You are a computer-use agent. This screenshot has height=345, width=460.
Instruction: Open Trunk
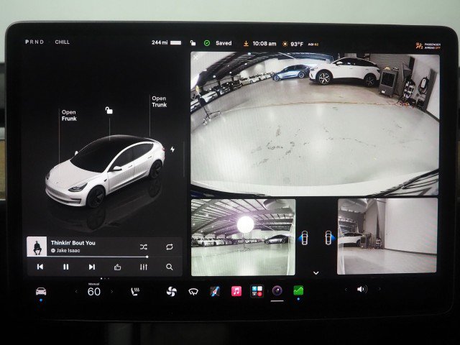160,101
